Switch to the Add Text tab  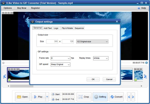(48, 28)
